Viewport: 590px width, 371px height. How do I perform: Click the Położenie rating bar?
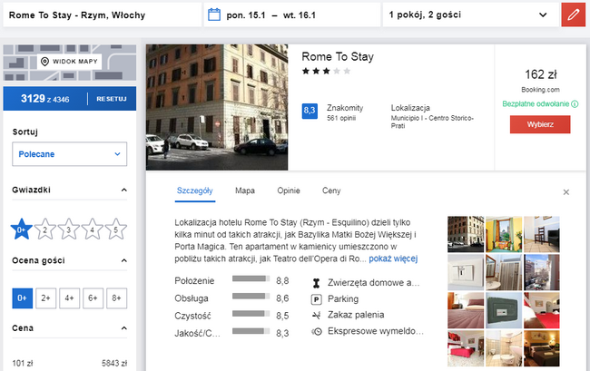251,278
